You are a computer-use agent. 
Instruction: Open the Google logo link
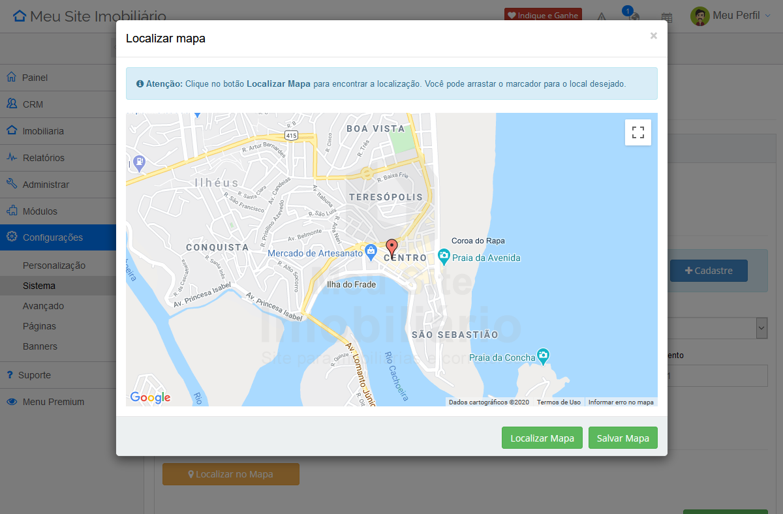coord(150,397)
